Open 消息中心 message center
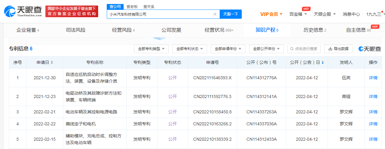Screen dimensions: 385x149 351,14
